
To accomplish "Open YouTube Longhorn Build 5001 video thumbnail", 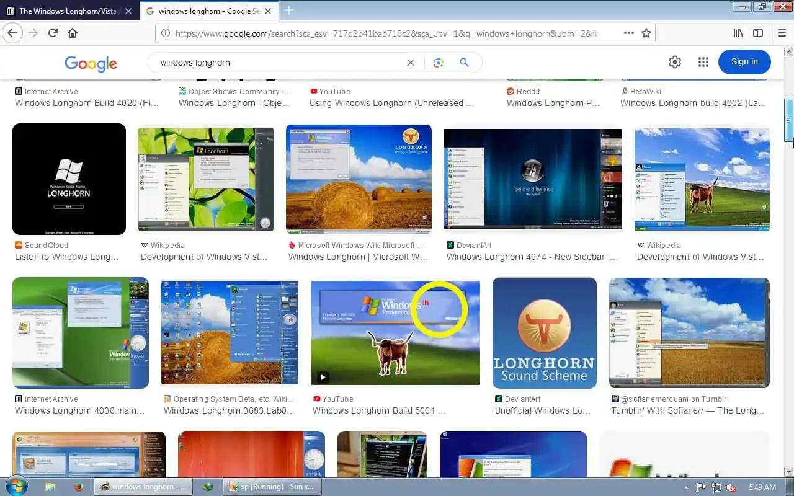I will [395, 333].
